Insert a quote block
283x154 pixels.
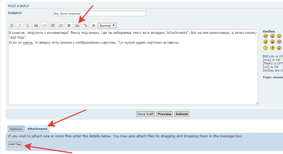point(36,25)
